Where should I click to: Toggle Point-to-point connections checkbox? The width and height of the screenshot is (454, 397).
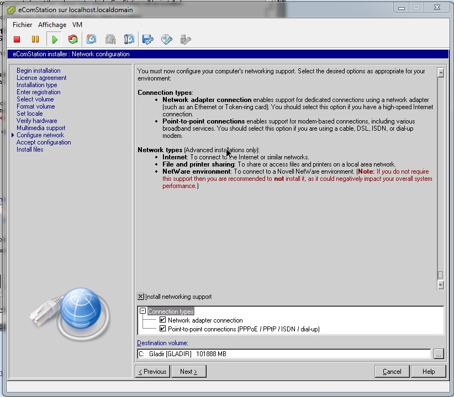pyautogui.click(x=162, y=329)
